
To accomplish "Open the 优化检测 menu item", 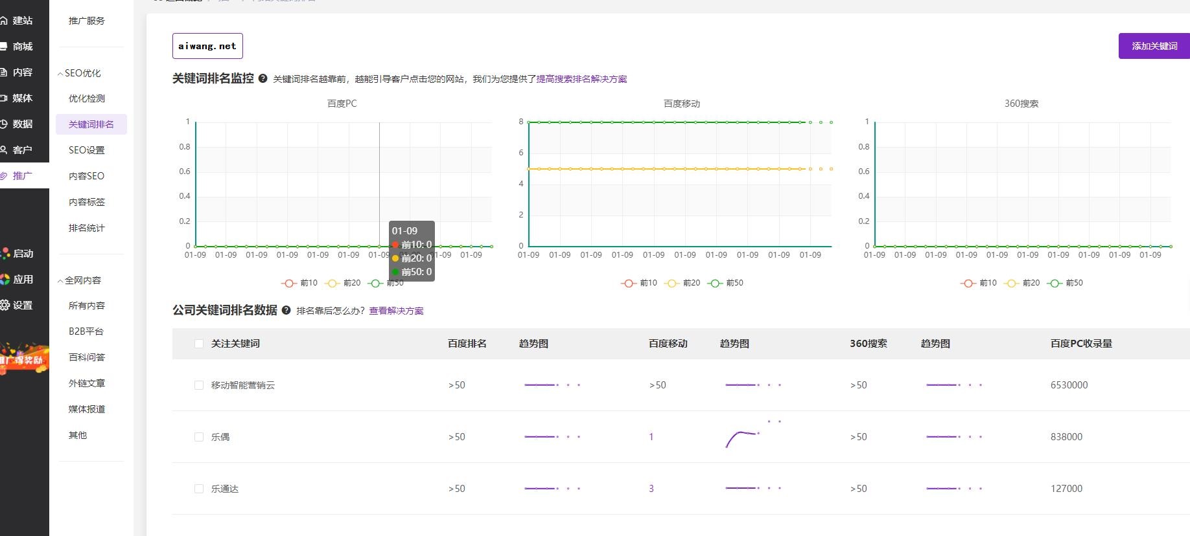I will (x=87, y=98).
